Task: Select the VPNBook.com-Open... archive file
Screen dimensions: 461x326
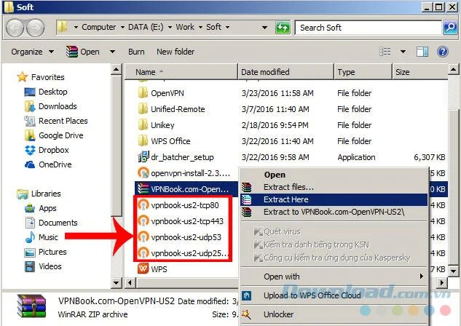Action: (186, 189)
